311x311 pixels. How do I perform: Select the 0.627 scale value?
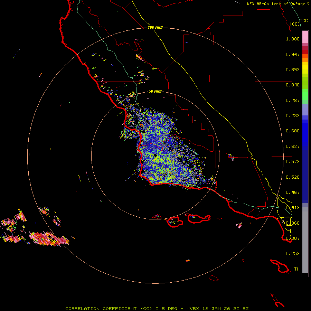coord(293,147)
